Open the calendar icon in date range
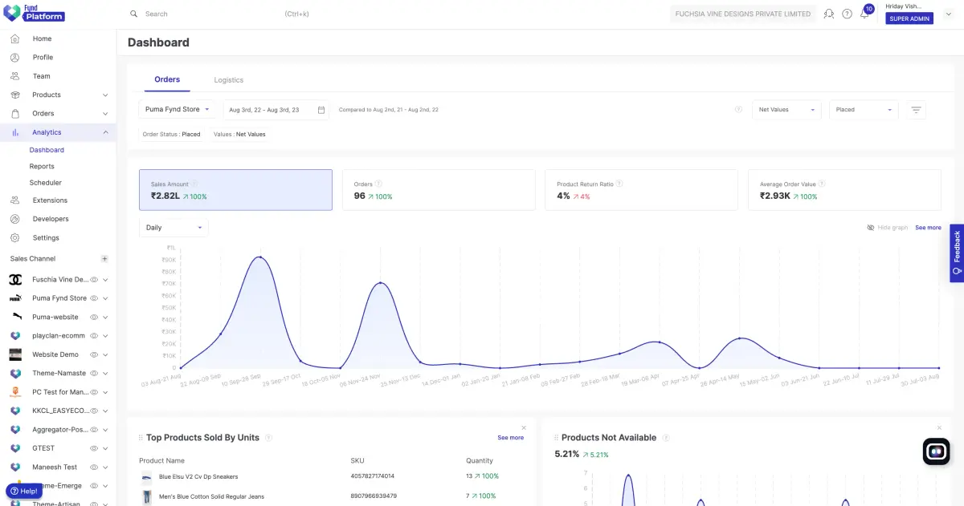Screen dimensions: 964x506 tap(321, 110)
